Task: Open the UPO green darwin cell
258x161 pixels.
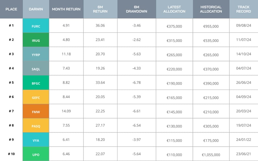Action: [36, 154]
